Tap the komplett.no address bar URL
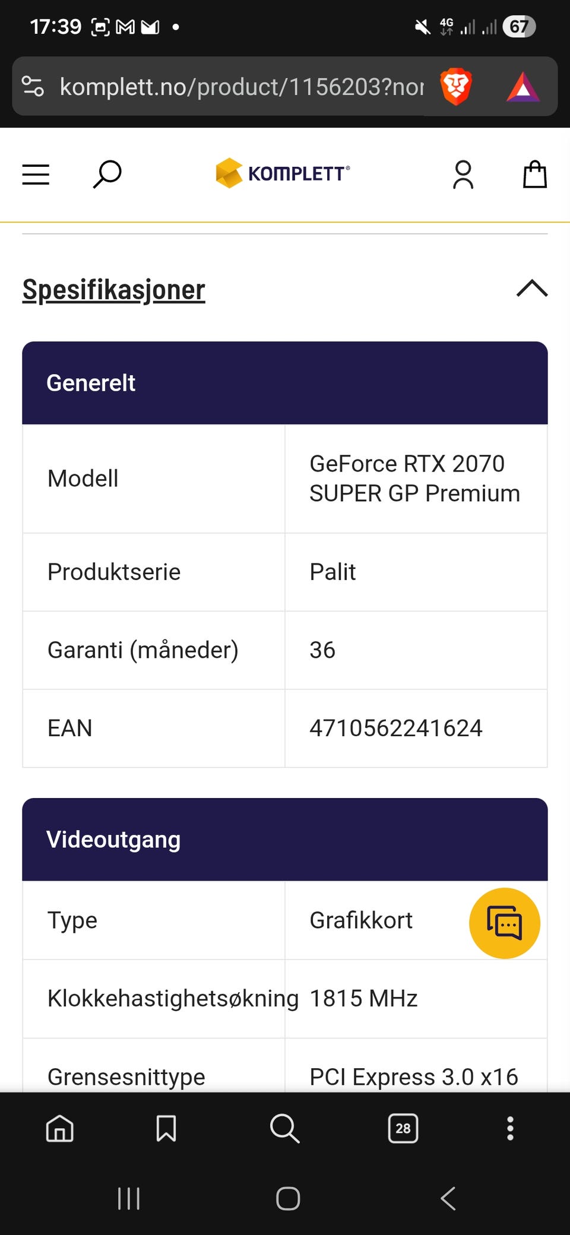 (241, 87)
